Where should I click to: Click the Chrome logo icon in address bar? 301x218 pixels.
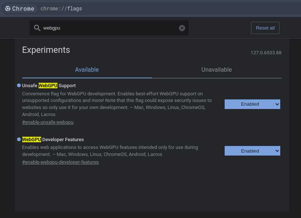8,8
